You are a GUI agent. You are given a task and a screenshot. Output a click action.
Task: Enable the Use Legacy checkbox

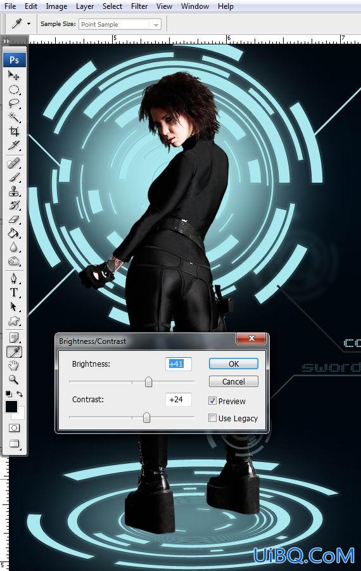pyautogui.click(x=212, y=418)
